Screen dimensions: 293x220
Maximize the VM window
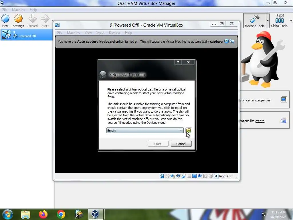222,24
